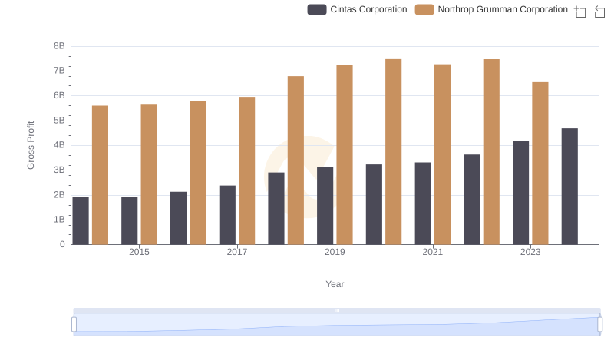Click the Cintas Corporation dark legend swatch
Viewport: 614px width, 354px height.
point(317,9)
